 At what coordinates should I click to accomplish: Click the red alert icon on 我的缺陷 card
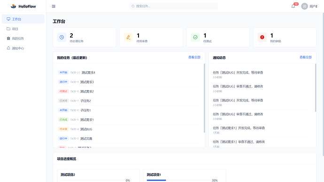(262, 37)
